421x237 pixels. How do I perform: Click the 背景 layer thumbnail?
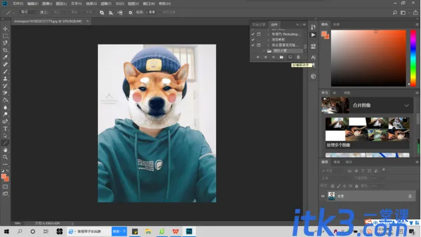[332, 196]
